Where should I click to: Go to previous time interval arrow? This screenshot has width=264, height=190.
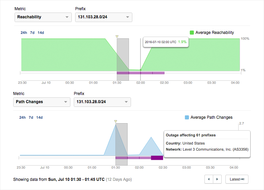pyautogui.click(x=209, y=179)
